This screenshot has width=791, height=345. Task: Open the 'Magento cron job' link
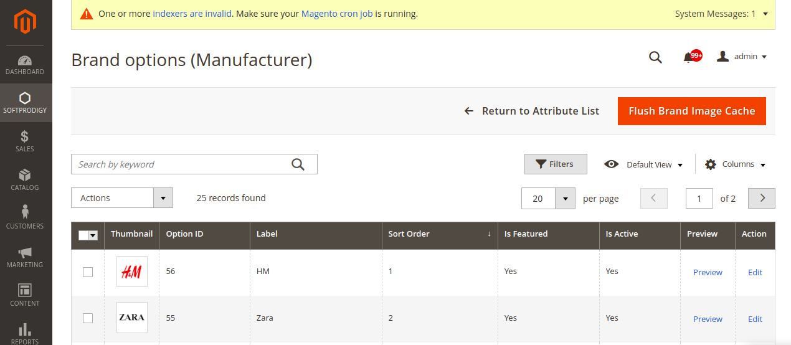337,14
